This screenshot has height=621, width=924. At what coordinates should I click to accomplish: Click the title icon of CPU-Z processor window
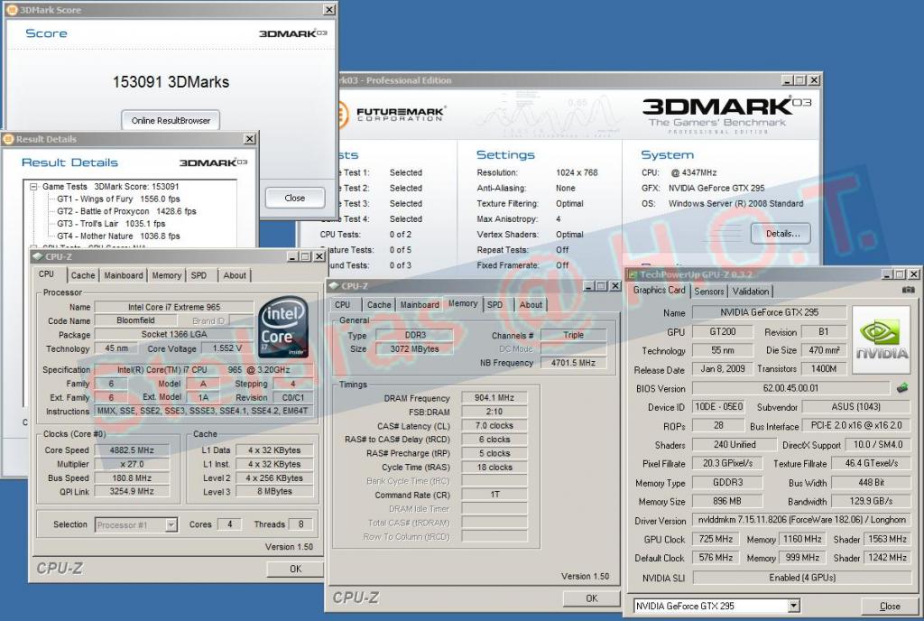pos(38,256)
